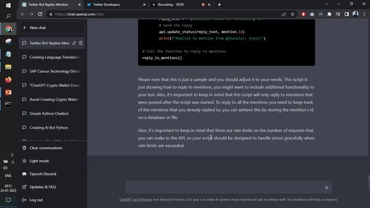
Task: Open PowerPoint from taskbar
Action: (x=8, y=92)
